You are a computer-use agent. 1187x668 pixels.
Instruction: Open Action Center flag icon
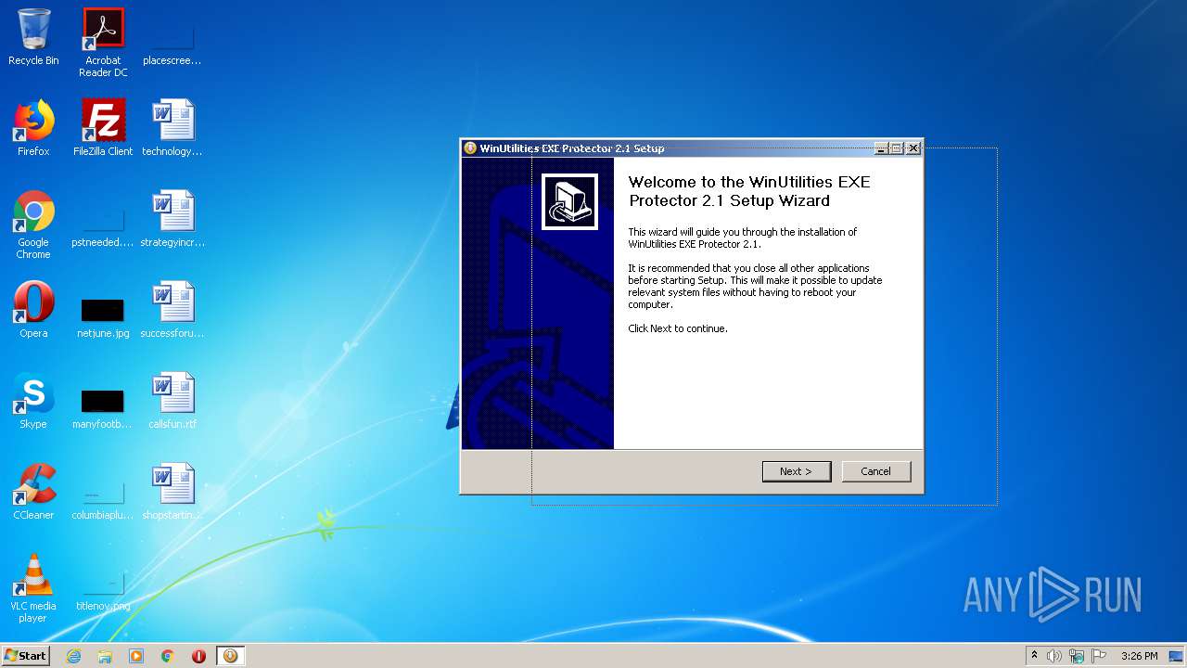tap(1098, 656)
